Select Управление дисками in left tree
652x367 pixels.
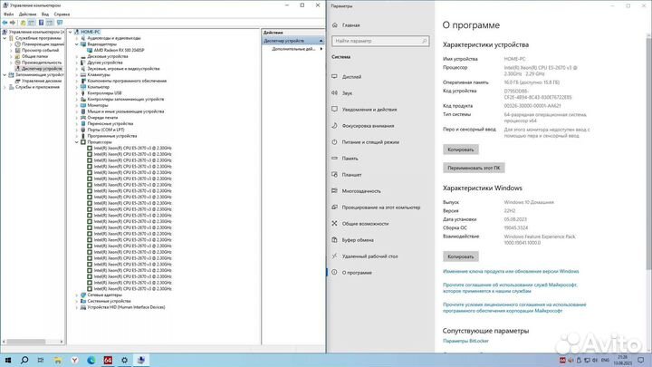click(41, 82)
